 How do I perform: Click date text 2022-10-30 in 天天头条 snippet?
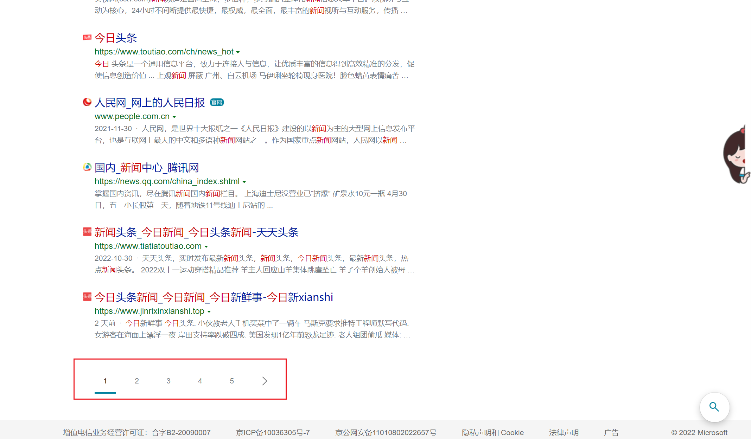click(113, 258)
